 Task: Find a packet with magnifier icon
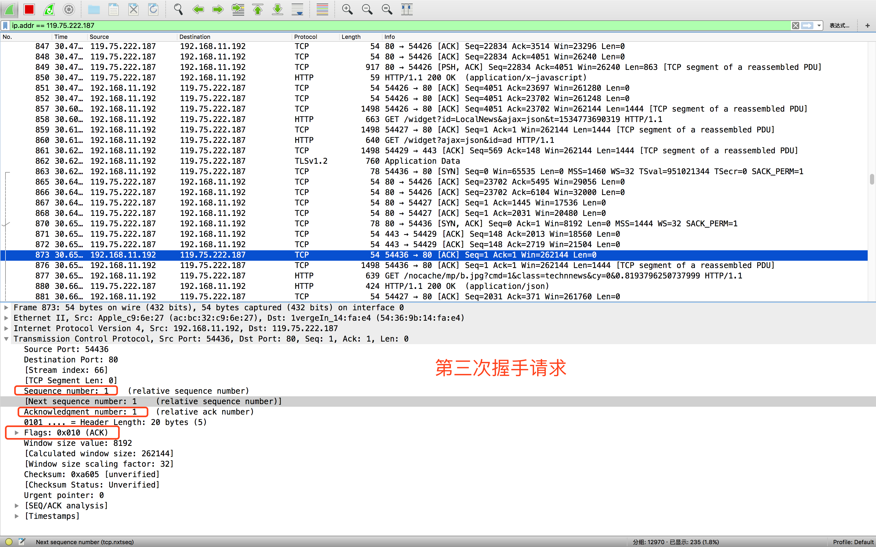pos(178,9)
